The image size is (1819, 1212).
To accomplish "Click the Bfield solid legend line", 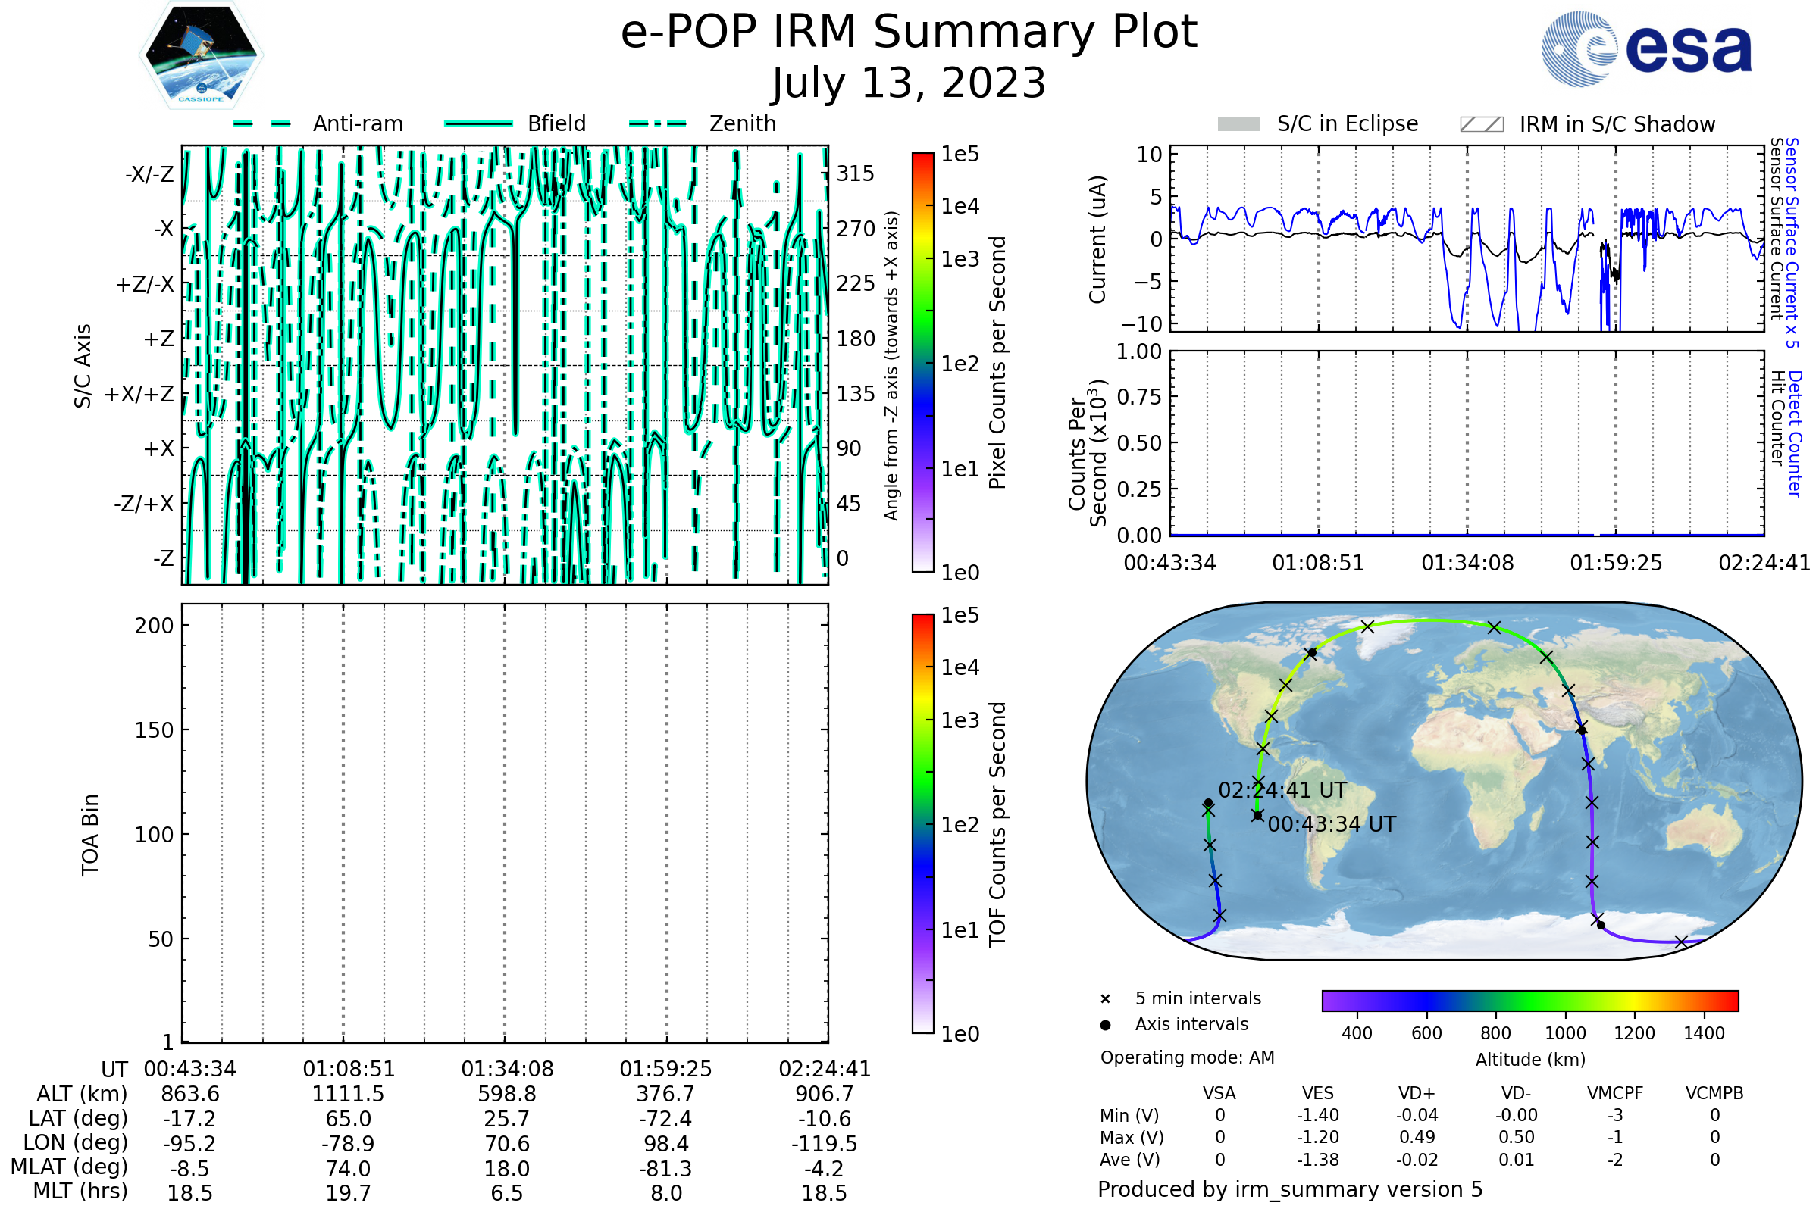I will point(478,123).
